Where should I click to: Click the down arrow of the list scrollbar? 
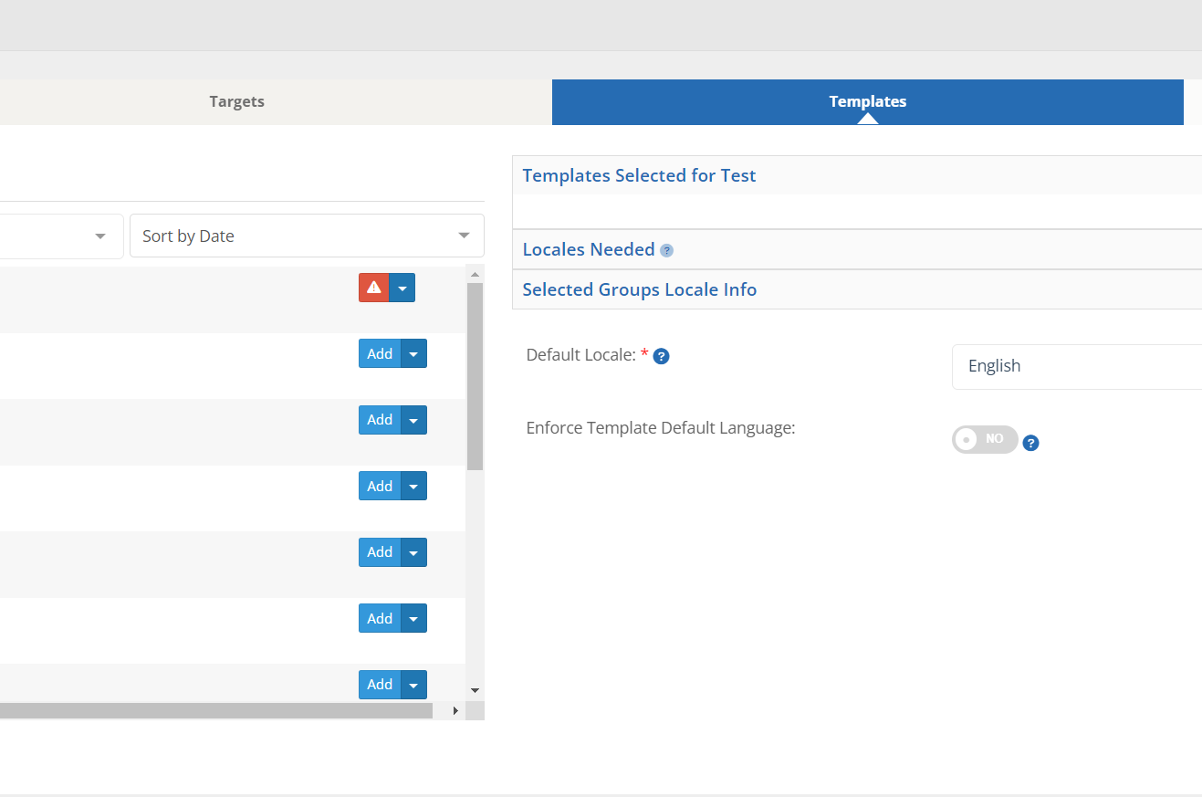tap(475, 691)
